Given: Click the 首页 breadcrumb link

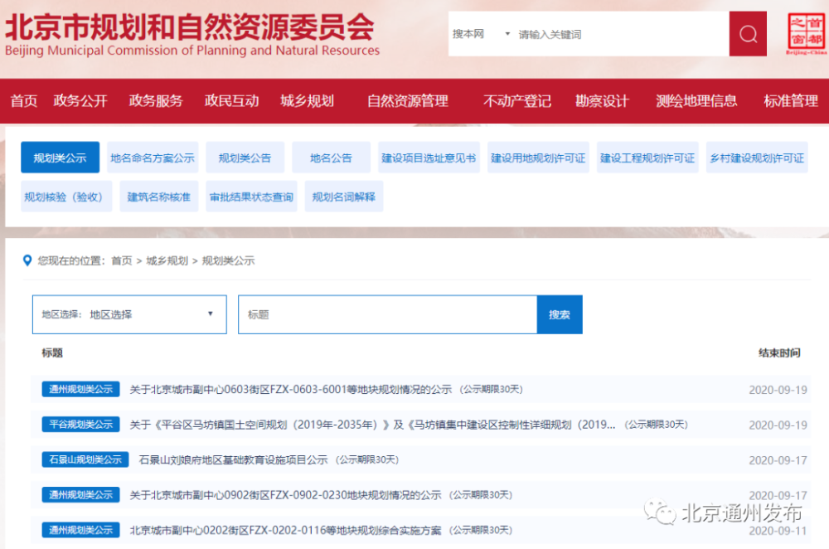Looking at the screenshot, I should [122, 260].
